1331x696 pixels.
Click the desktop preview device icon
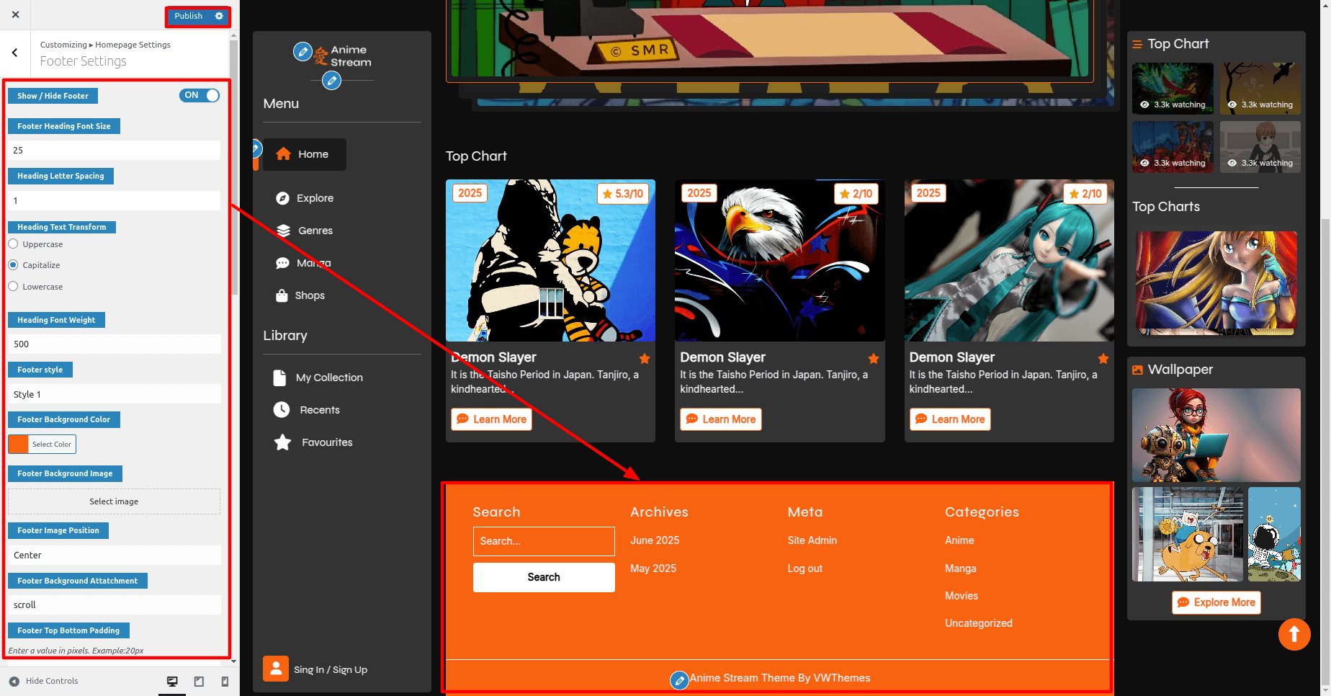172,682
